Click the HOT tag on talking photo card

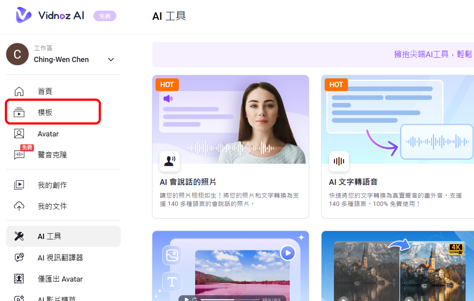[167, 84]
